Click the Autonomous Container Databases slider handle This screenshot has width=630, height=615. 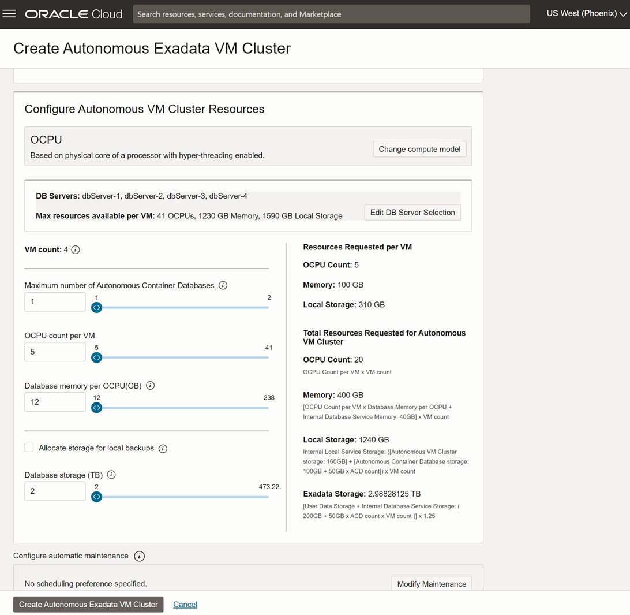(x=96, y=308)
